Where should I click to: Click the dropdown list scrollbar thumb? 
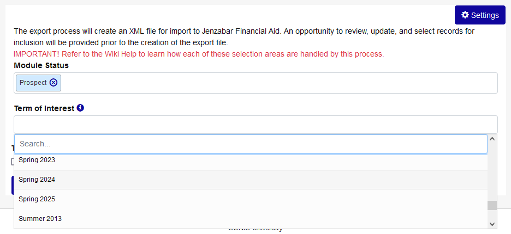492,205
